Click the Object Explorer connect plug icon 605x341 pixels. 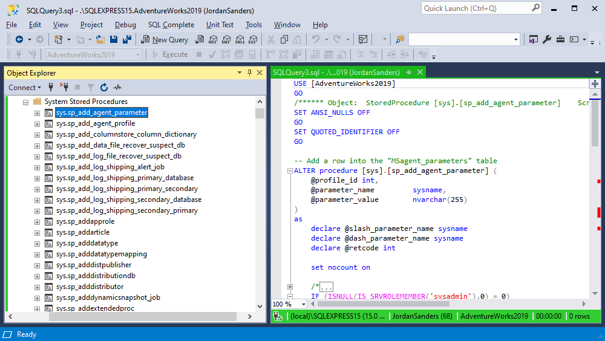click(51, 87)
